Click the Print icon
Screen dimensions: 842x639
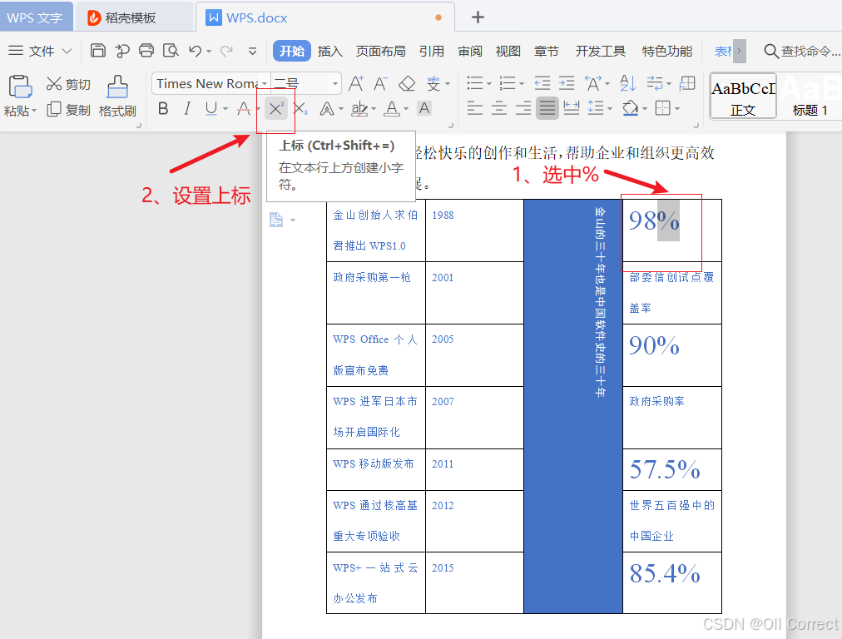tap(146, 51)
